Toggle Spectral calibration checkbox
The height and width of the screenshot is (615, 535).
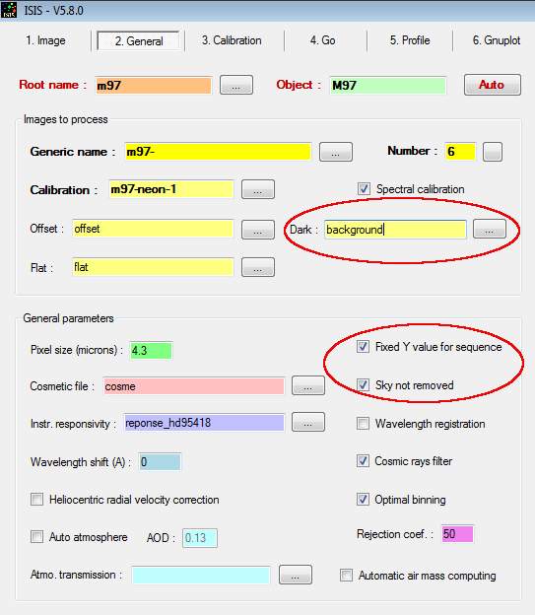tap(364, 189)
